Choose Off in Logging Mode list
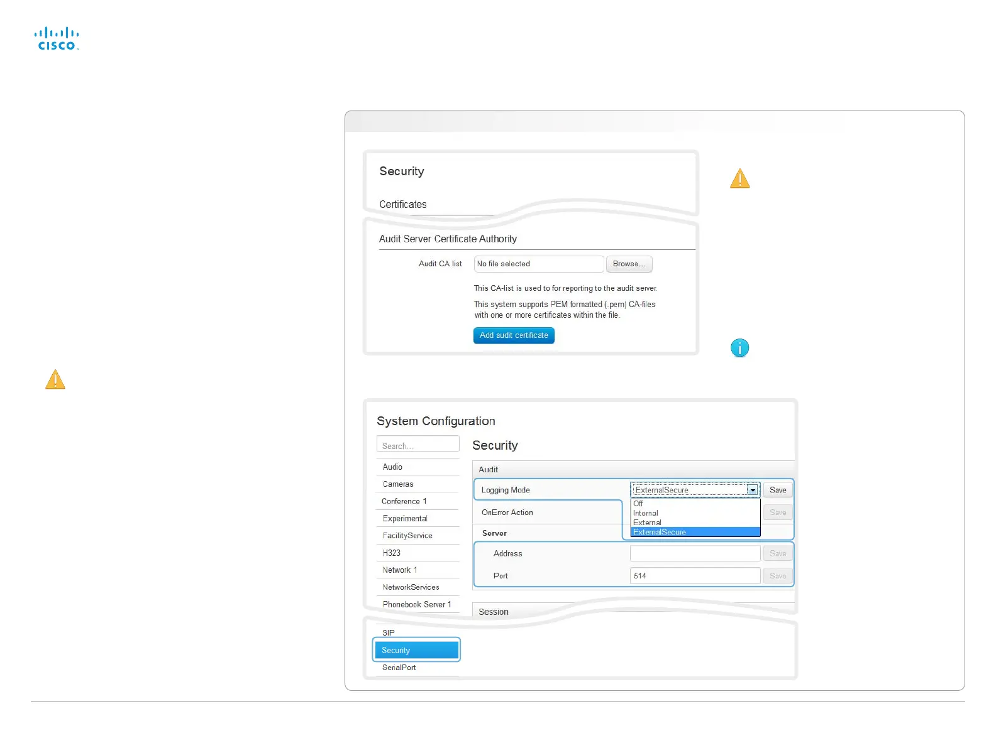996x748 pixels. (x=695, y=504)
